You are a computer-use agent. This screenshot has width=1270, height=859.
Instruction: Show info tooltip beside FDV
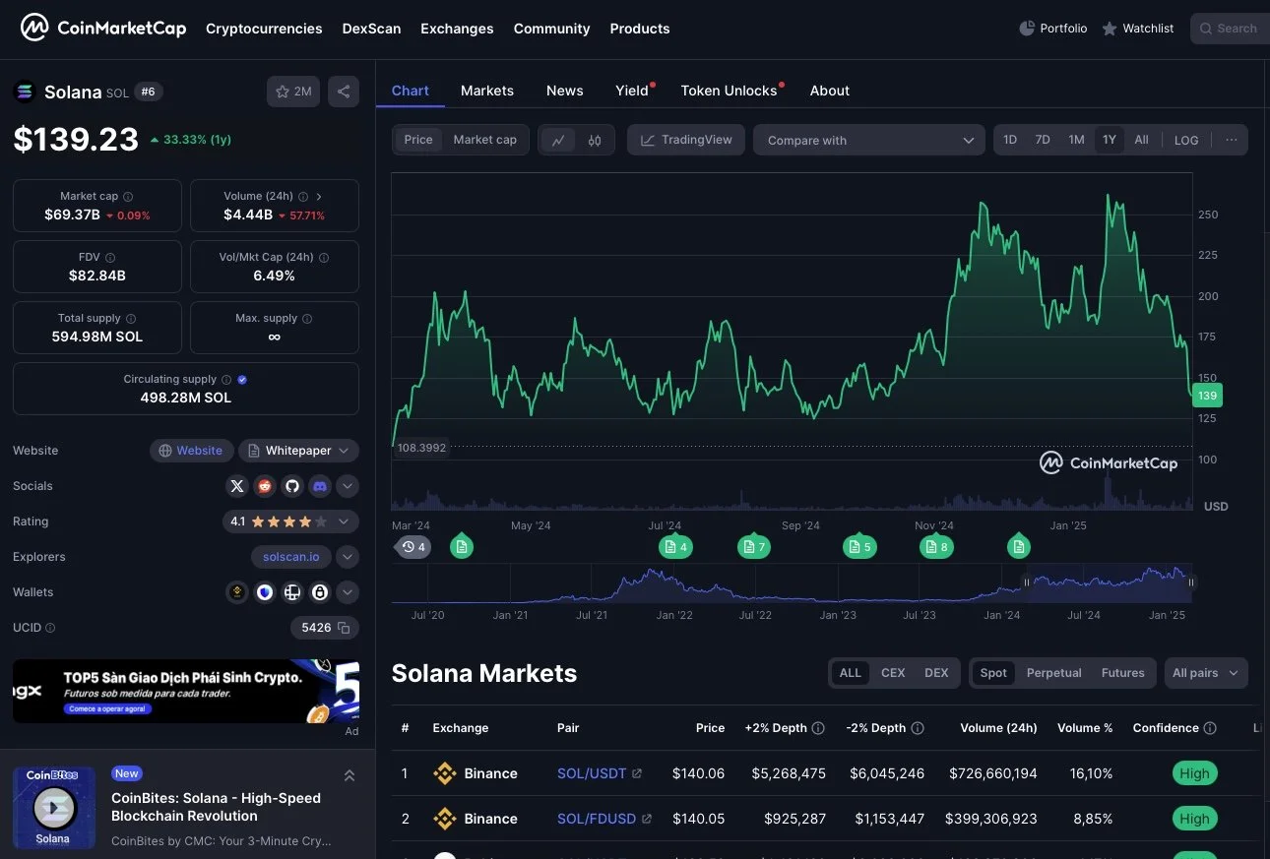pos(110,258)
